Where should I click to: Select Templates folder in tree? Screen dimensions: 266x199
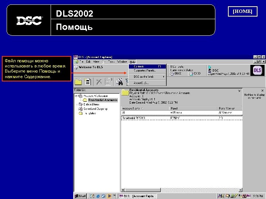90,113
